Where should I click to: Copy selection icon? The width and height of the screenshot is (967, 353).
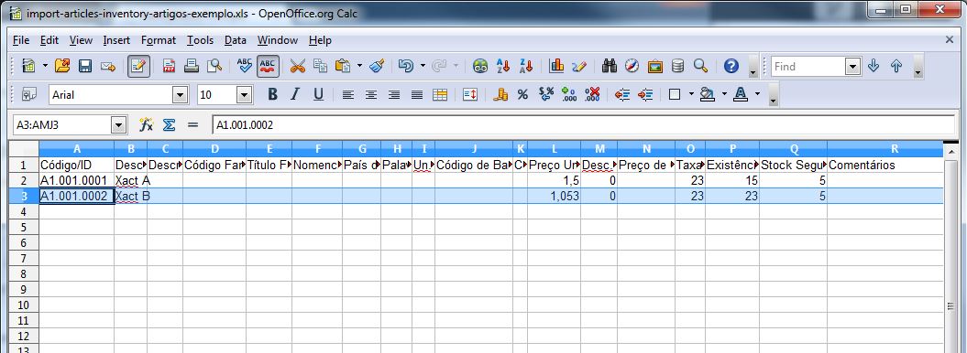(320, 66)
